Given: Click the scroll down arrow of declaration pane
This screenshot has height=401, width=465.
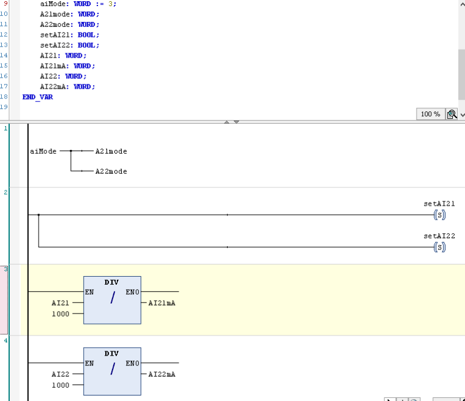Looking at the screenshot, I should click(x=462, y=114).
